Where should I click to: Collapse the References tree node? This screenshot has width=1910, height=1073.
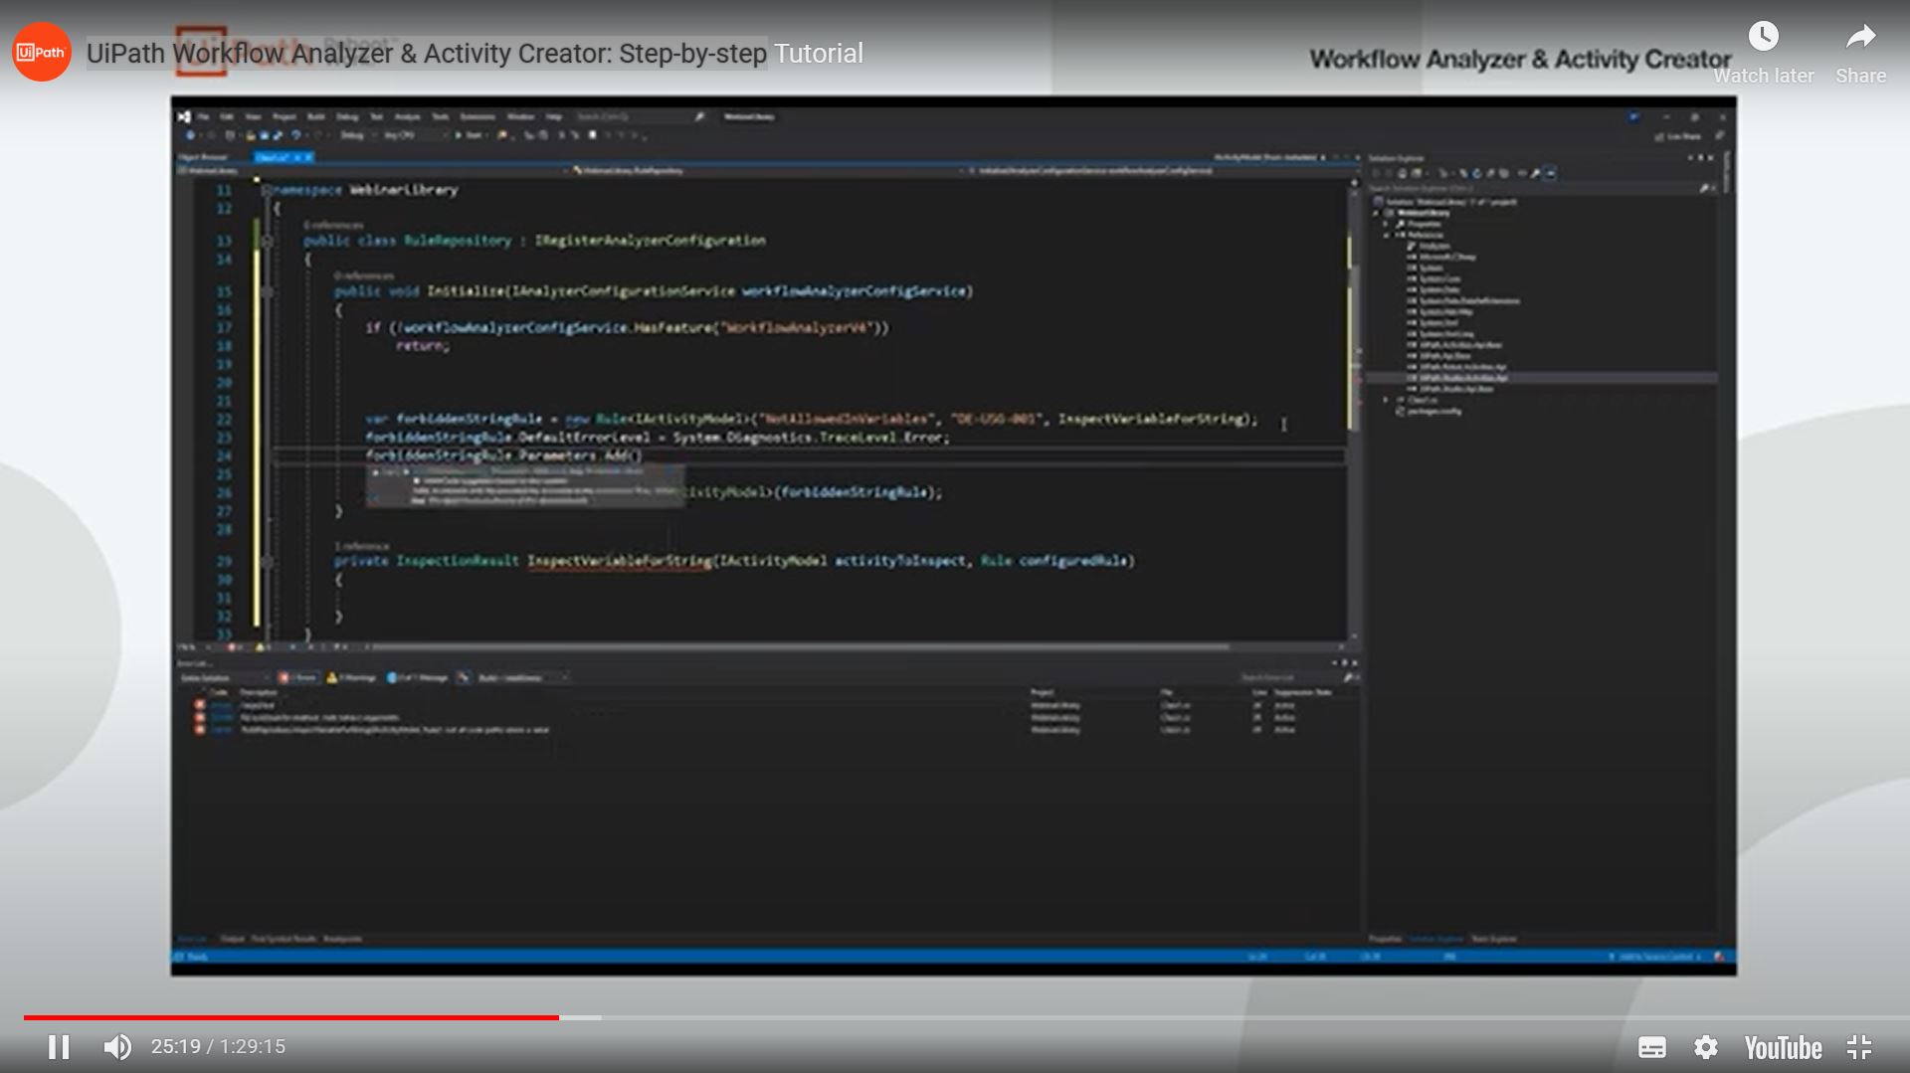1386,235
